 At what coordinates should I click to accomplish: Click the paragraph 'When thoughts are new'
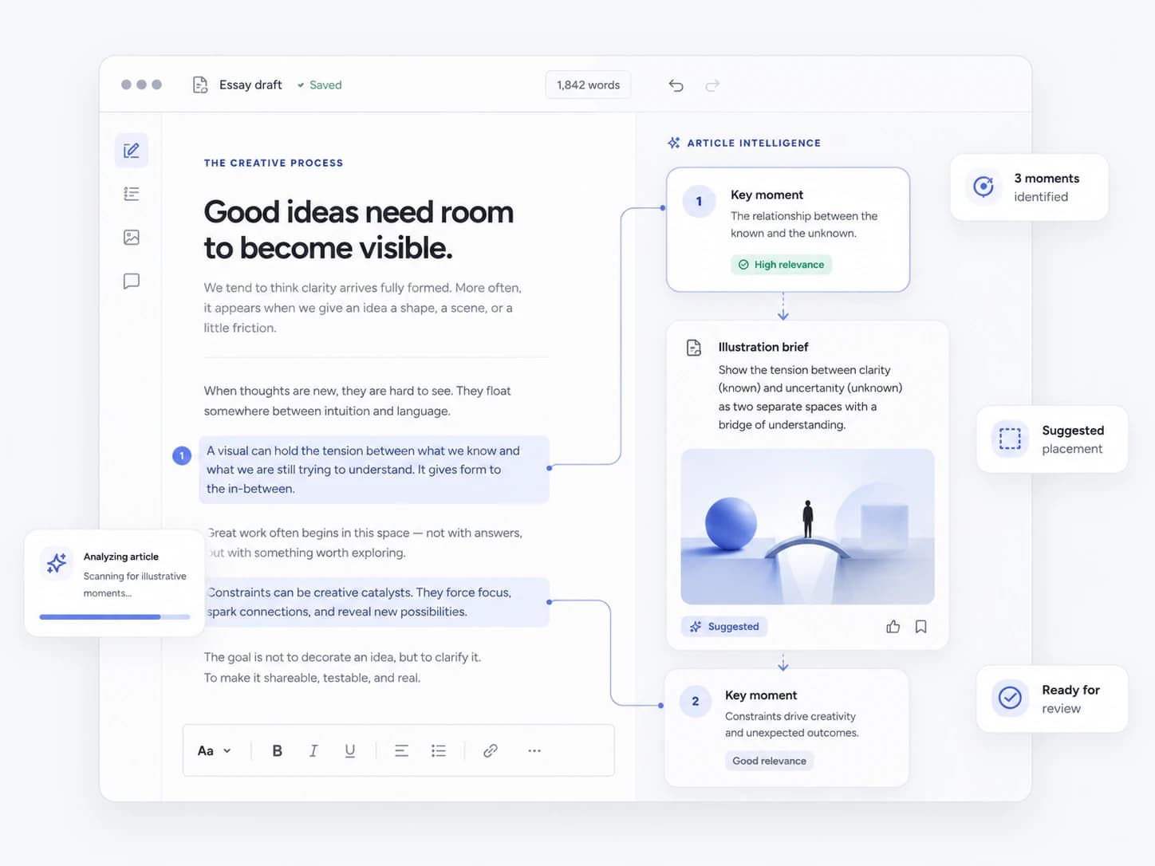357,401
